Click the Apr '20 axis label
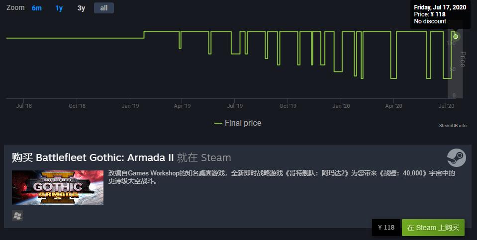 pos(393,106)
